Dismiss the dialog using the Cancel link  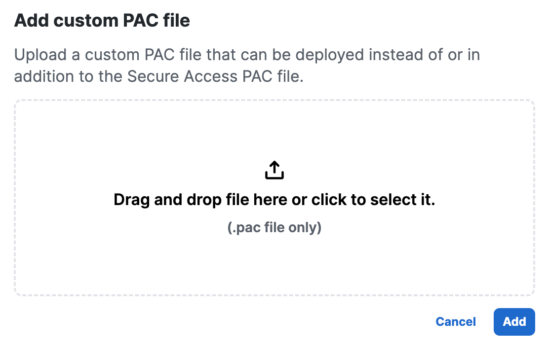tap(455, 322)
